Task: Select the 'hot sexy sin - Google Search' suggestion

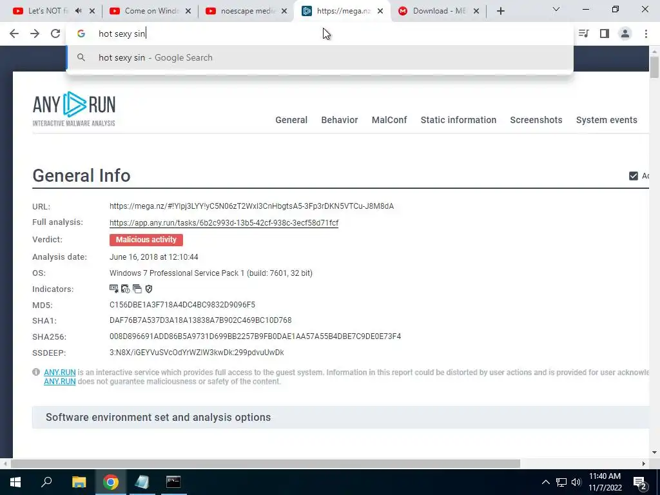Action: click(320, 57)
